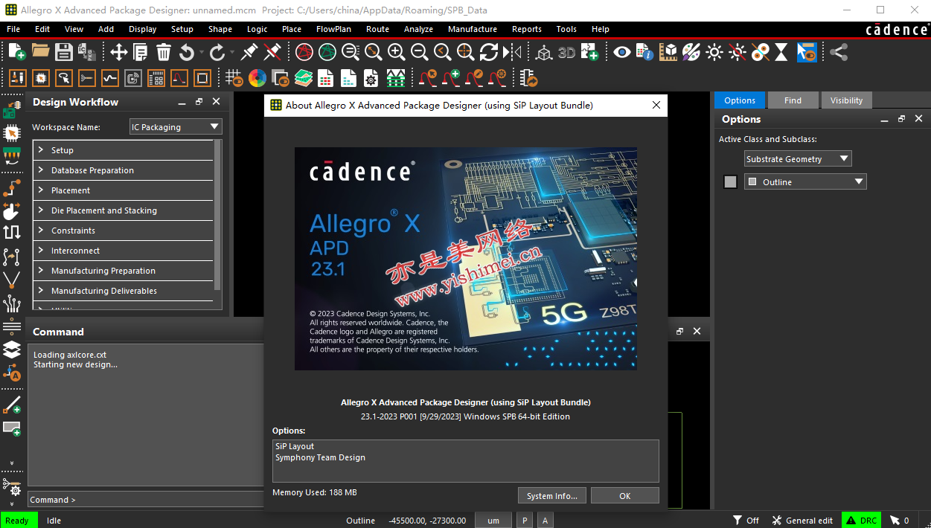
Task: Click OK in the About dialog
Action: coord(625,496)
